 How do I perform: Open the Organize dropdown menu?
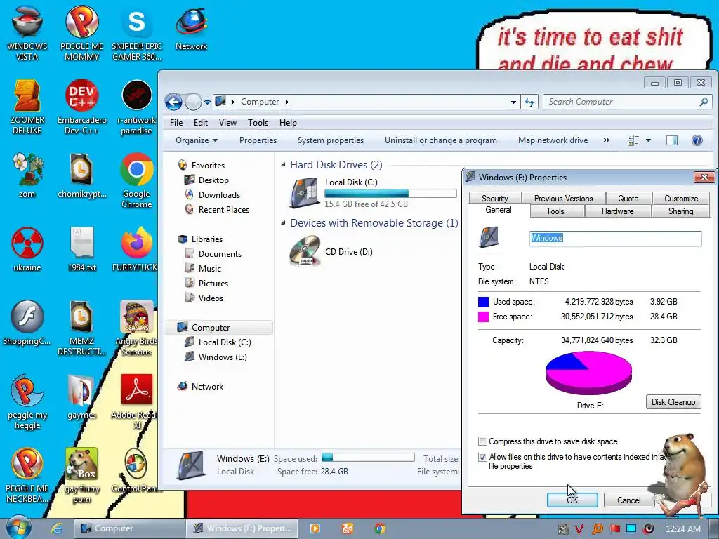pos(197,140)
